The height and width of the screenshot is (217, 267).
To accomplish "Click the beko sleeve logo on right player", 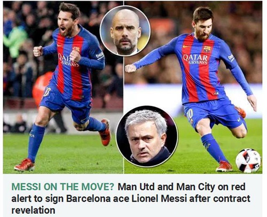I will click(231, 57).
